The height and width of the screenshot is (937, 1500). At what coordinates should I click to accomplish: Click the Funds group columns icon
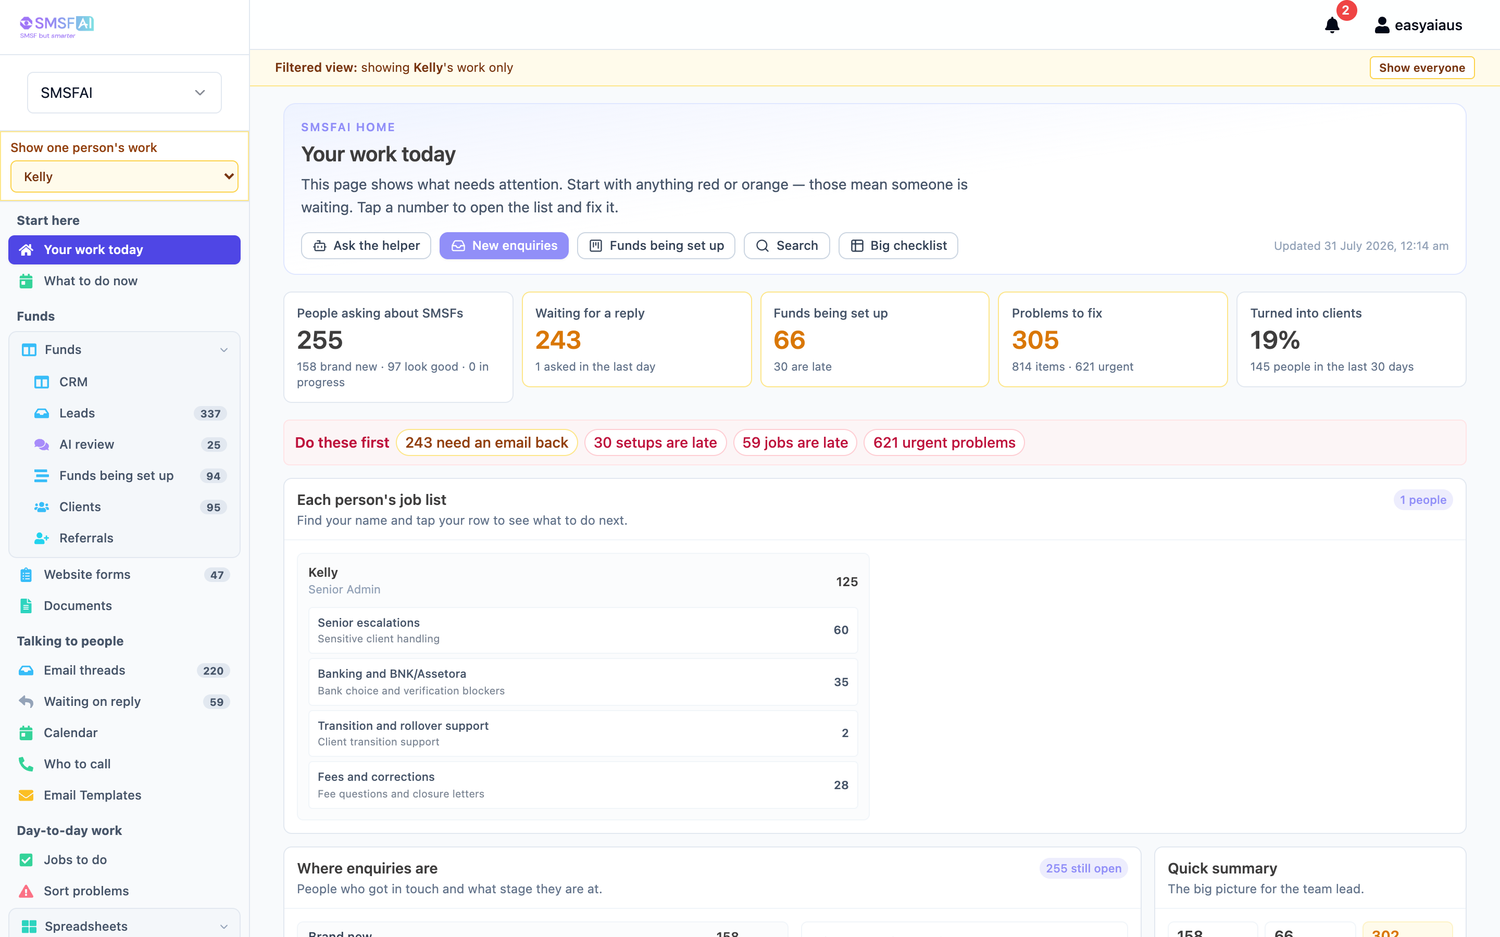[x=29, y=349]
